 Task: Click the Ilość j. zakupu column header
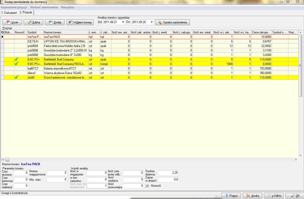pyautogui.click(x=183, y=32)
